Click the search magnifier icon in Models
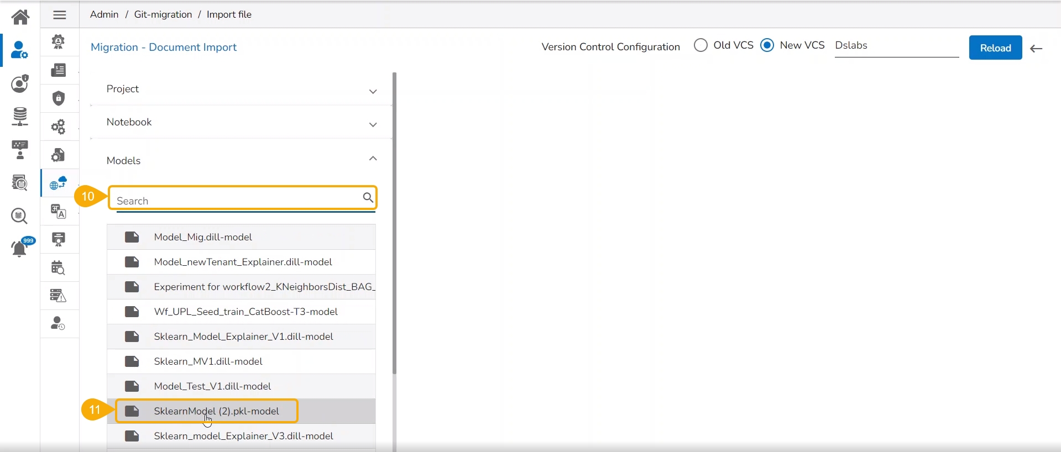 point(368,197)
